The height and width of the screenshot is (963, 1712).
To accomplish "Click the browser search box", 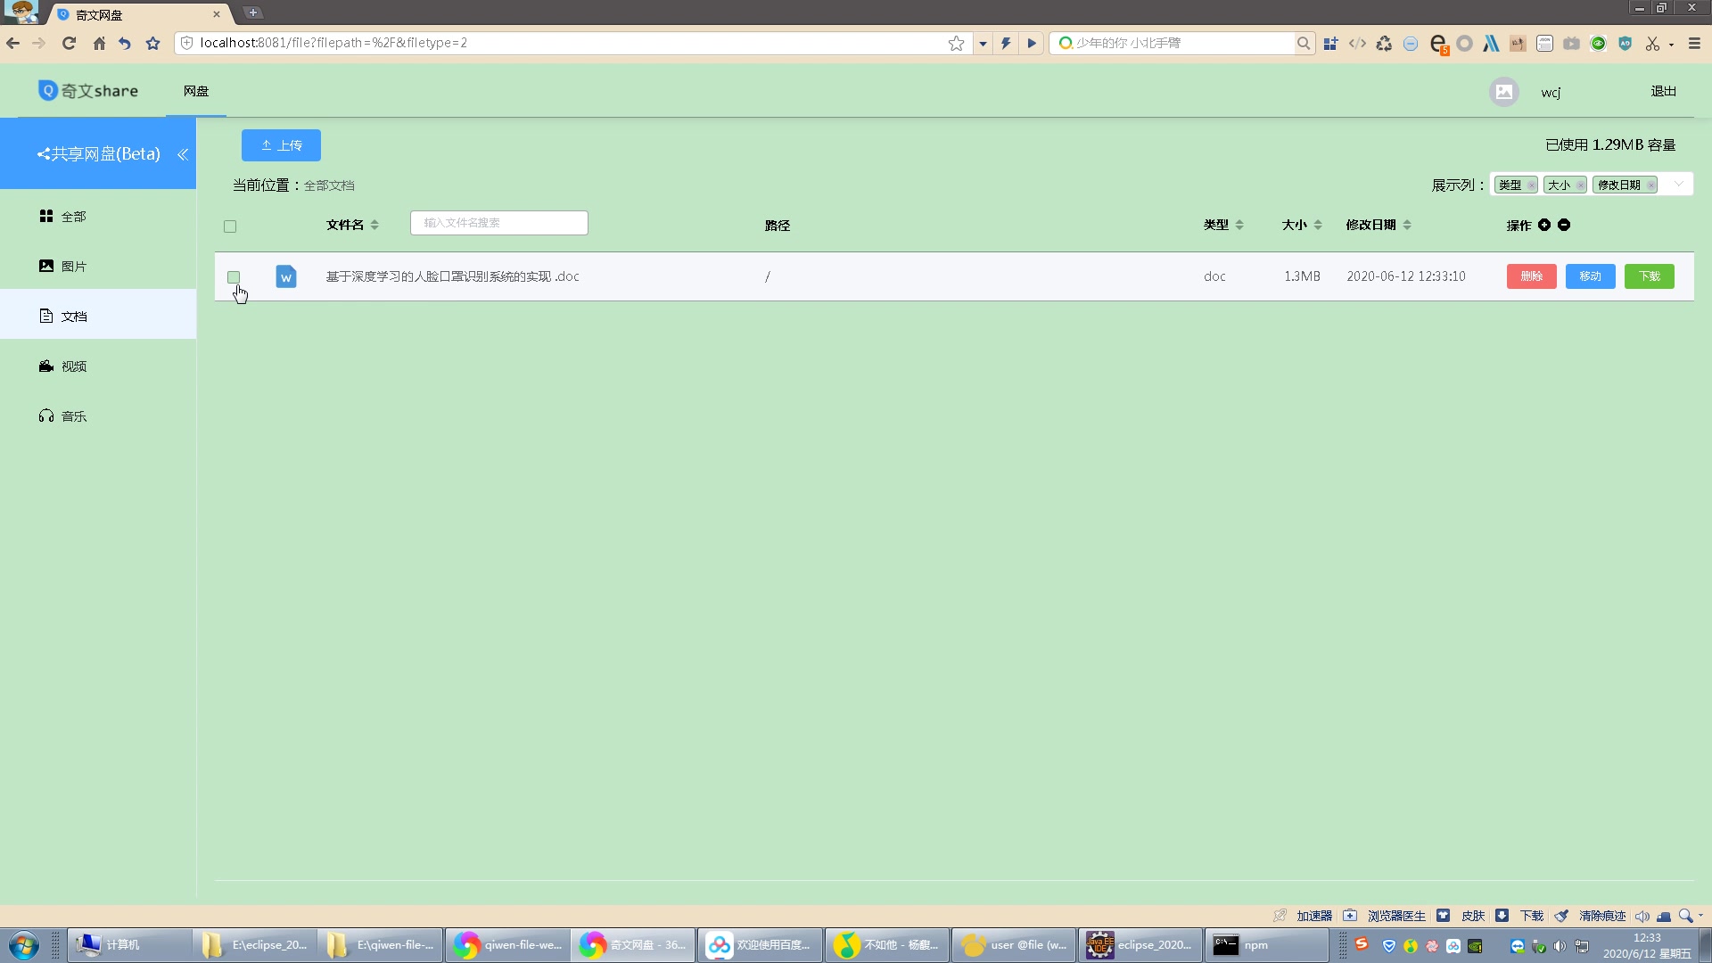I will (1173, 43).
